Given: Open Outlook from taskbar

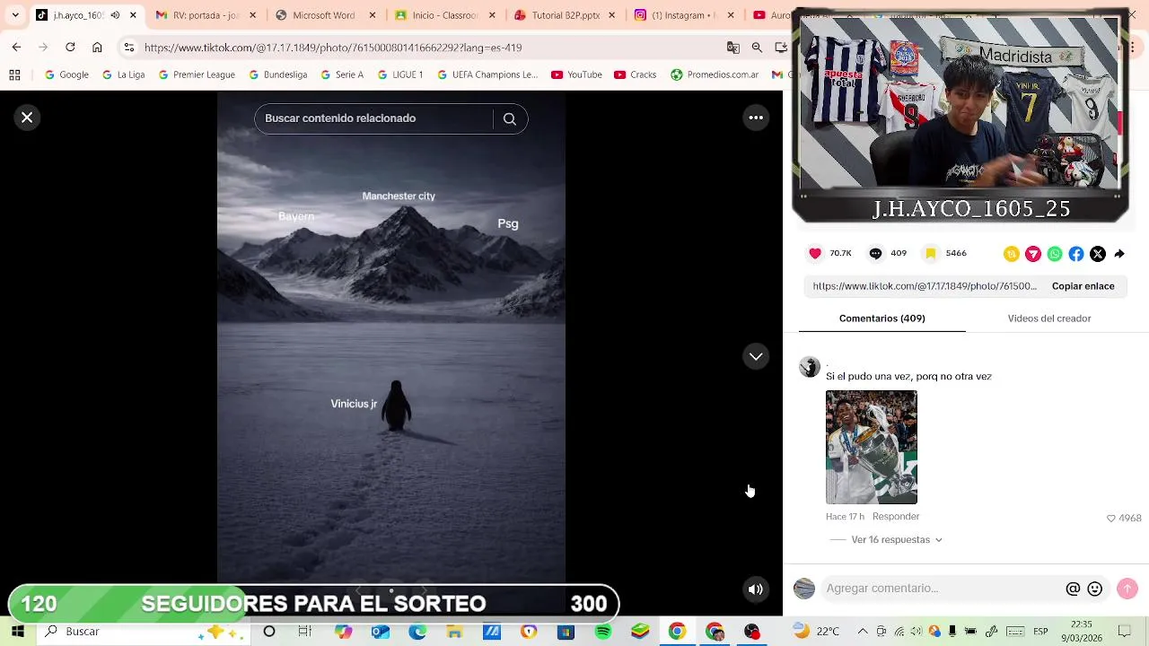Looking at the screenshot, I should 381,632.
